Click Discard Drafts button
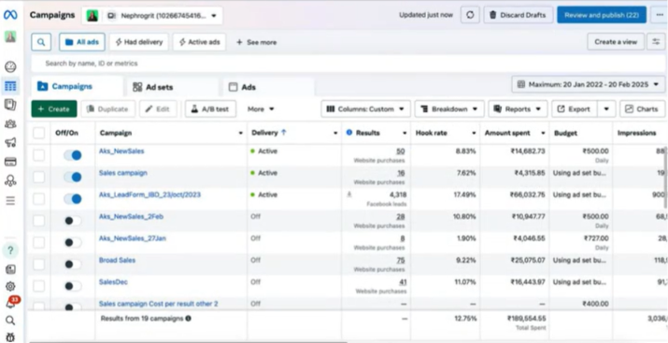Viewport: 668px width, 343px height. pyautogui.click(x=518, y=15)
